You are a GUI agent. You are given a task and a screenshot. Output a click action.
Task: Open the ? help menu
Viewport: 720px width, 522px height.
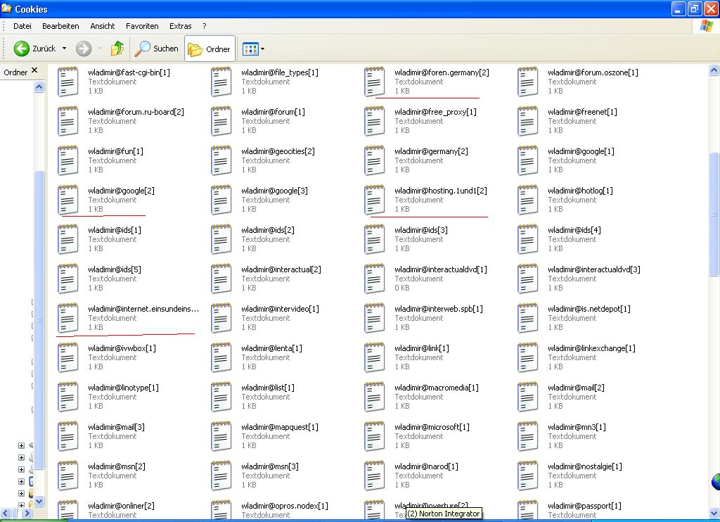click(205, 26)
